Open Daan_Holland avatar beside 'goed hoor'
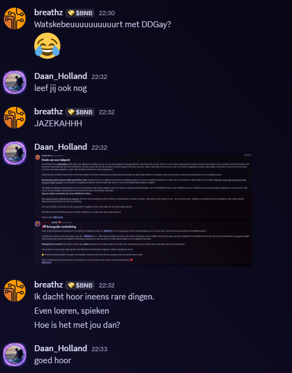Screen dimensions: 292x373 click(15, 354)
